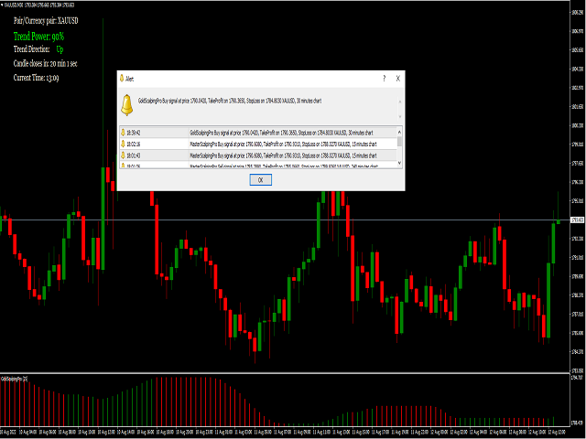Viewport: 586px width, 439px height.
Task: Click the large bell icon in Alert dialog
Action: tap(128, 103)
